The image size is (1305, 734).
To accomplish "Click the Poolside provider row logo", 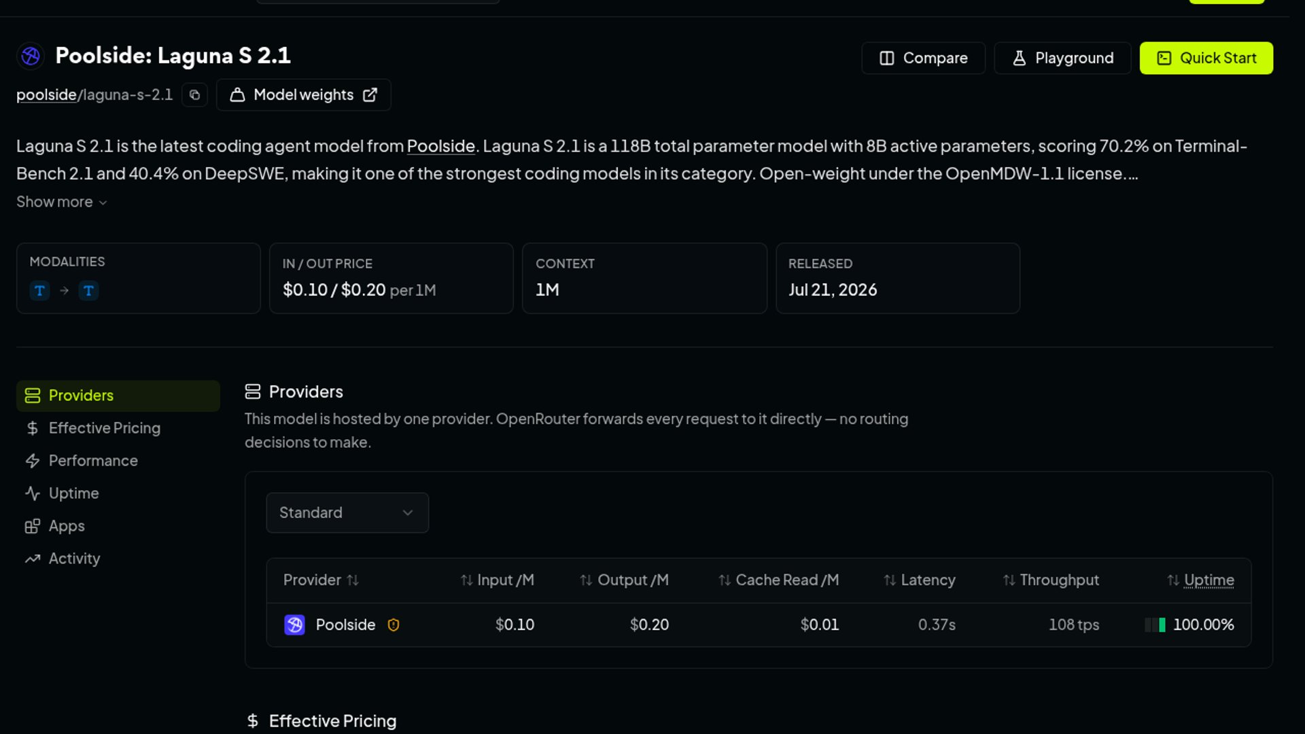I will point(294,625).
